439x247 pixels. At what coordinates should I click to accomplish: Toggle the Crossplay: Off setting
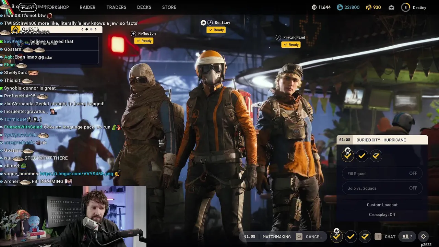(382, 214)
